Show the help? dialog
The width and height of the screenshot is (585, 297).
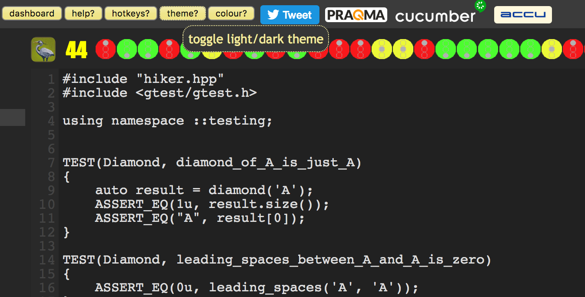click(83, 13)
